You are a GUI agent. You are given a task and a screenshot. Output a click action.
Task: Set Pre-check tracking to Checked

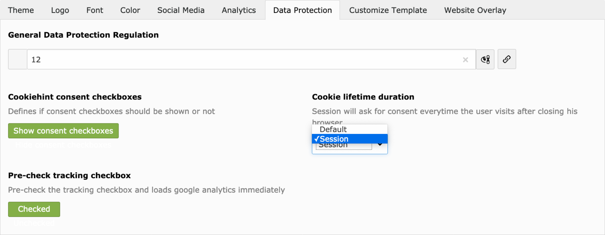(x=34, y=209)
